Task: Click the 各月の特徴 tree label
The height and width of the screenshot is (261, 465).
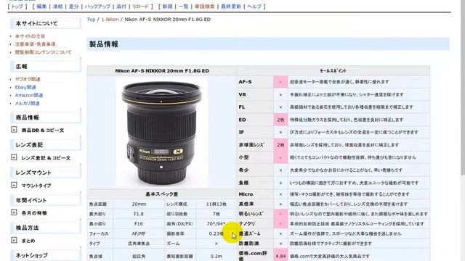Action: point(34,213)
